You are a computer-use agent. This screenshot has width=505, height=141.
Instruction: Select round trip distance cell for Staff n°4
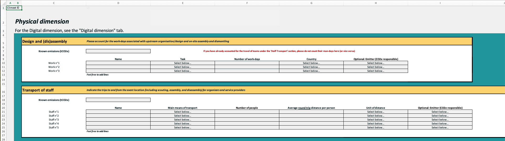pyautogui.click(x=311, y=124)
